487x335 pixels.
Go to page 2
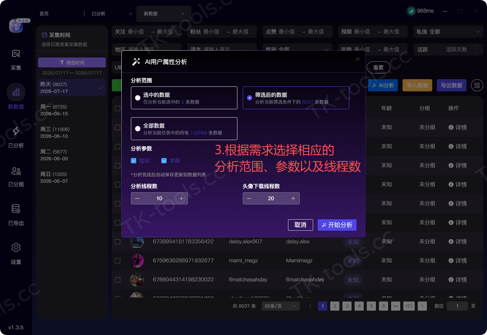coord(335,306)
